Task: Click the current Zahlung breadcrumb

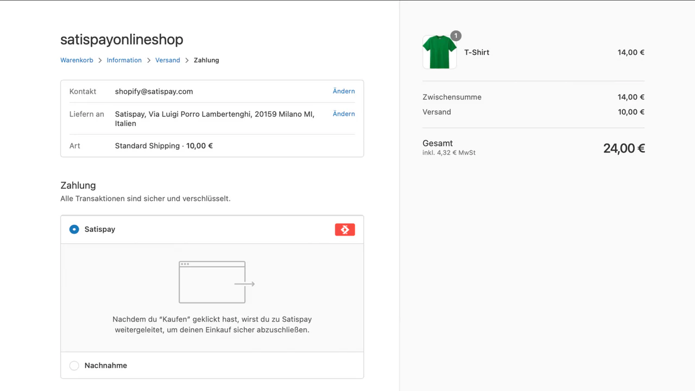Action: [x=206, y=60]
